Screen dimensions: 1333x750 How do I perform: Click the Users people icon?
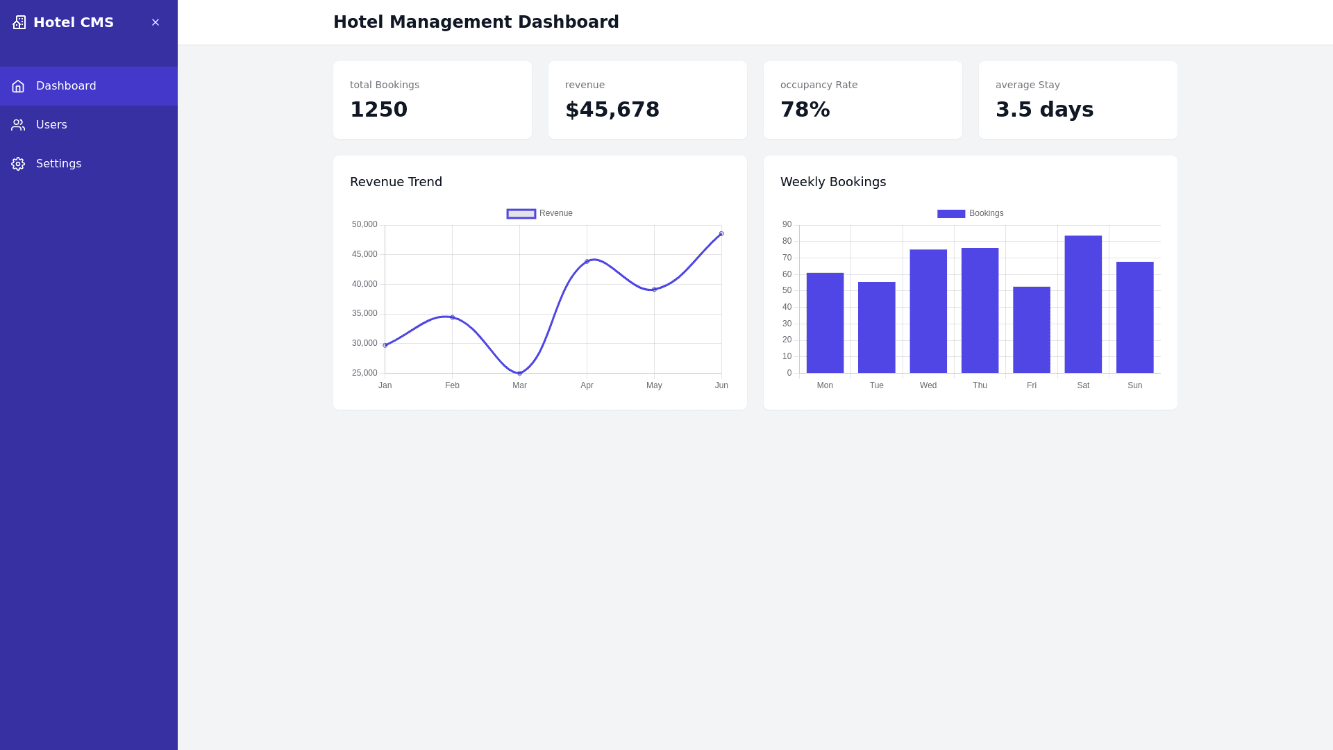(18, 125)
